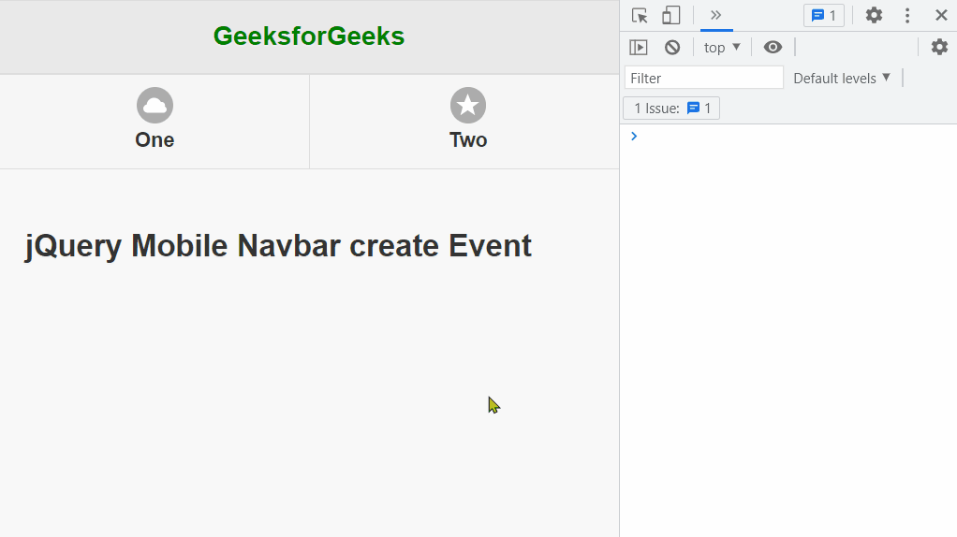Click the console prompt line
957x537 pixels.
(x=788, y=136)
